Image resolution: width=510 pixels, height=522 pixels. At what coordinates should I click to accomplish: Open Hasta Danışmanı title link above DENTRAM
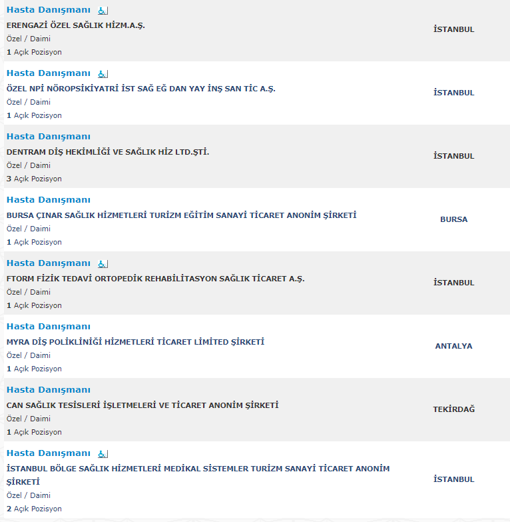48,137
